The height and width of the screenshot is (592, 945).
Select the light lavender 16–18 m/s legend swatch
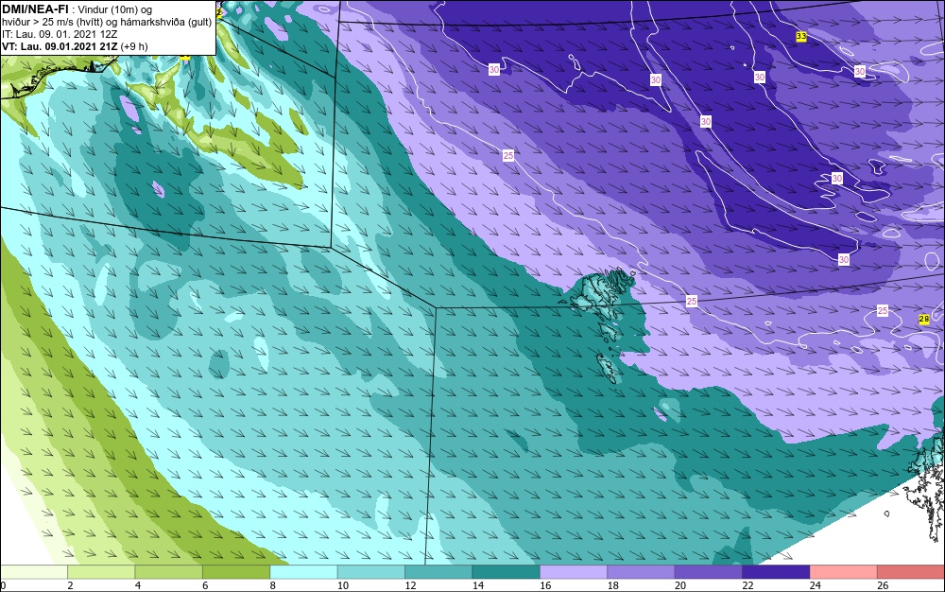tap(574, 572)
